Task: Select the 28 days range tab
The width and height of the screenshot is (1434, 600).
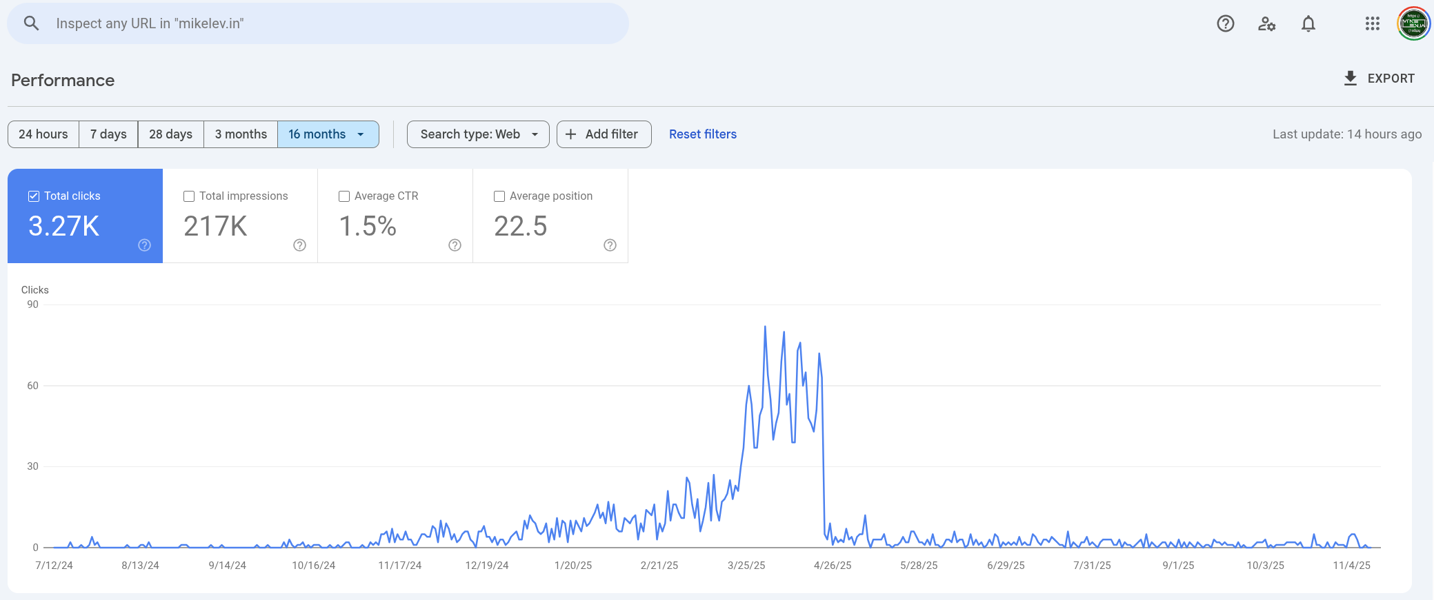Action: pyautogui.click(x=171, y=134)
